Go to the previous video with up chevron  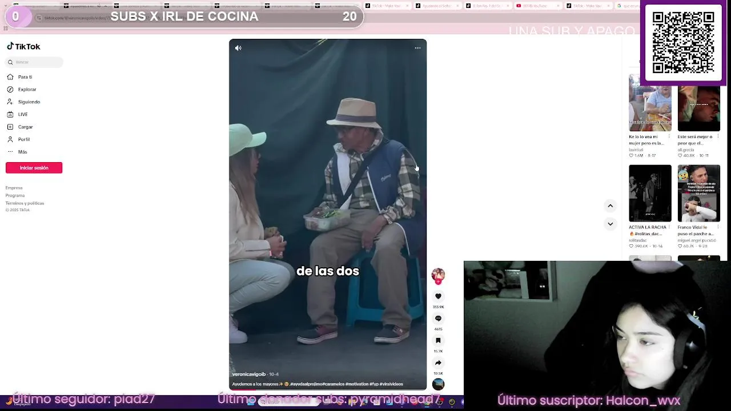point(610,205)
